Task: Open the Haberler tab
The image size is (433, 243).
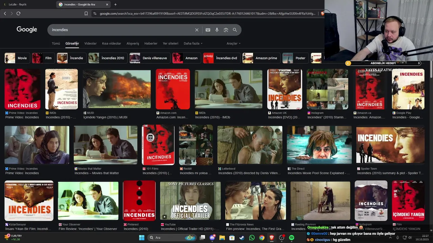Action: tap(151, 44)
